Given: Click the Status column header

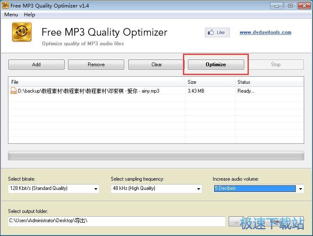Looking at the screenshot, I should (269, 82).
